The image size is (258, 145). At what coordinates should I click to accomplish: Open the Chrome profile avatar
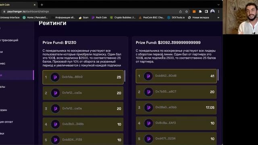[x=212, y=11]
